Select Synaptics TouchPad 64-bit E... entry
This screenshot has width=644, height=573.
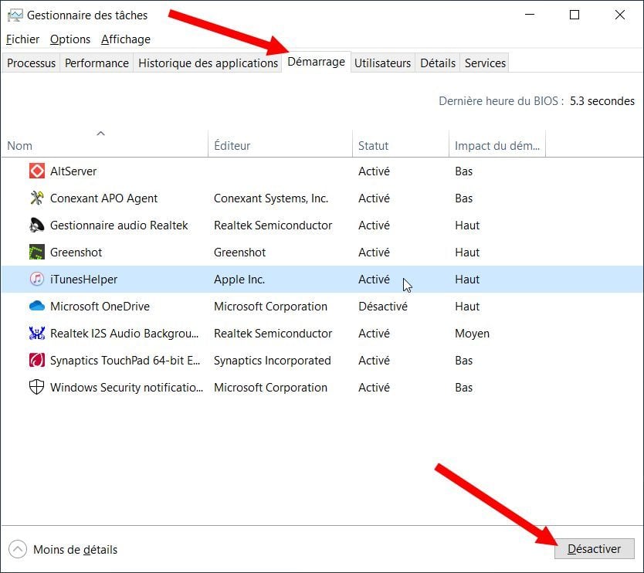point(125,361)
